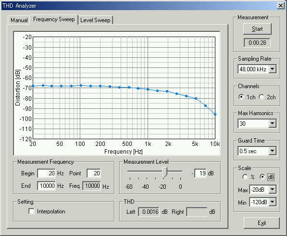Choose the dB scale option
This screenshot has width=287, height=236.
[262, 177]
